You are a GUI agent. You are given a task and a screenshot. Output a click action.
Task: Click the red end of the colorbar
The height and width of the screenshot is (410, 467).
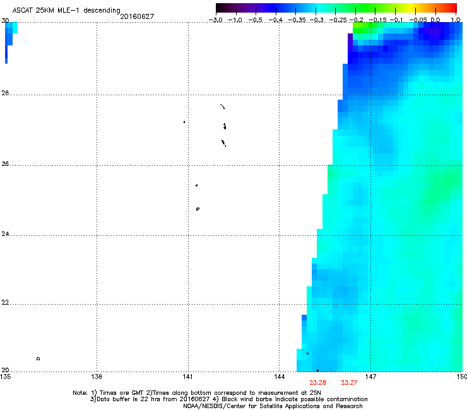point(451,8)
